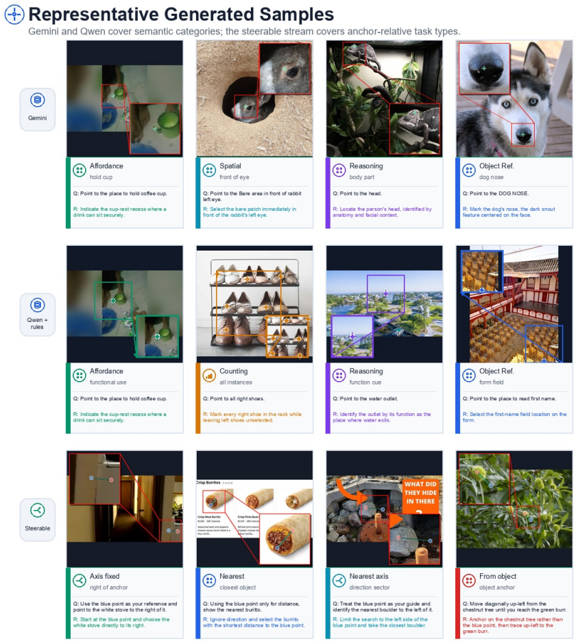
Task: Select the Gemini stream icon
Action: 37,100
